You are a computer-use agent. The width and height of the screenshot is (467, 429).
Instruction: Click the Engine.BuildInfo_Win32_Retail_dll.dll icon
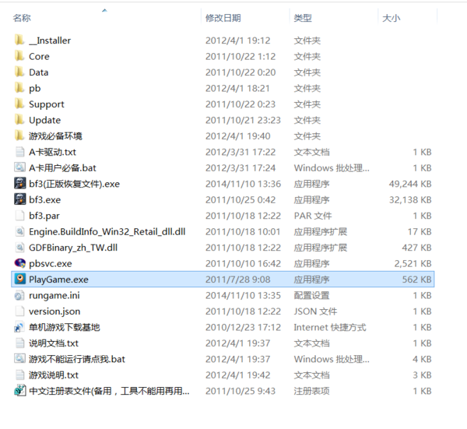(x=19, y=231)
